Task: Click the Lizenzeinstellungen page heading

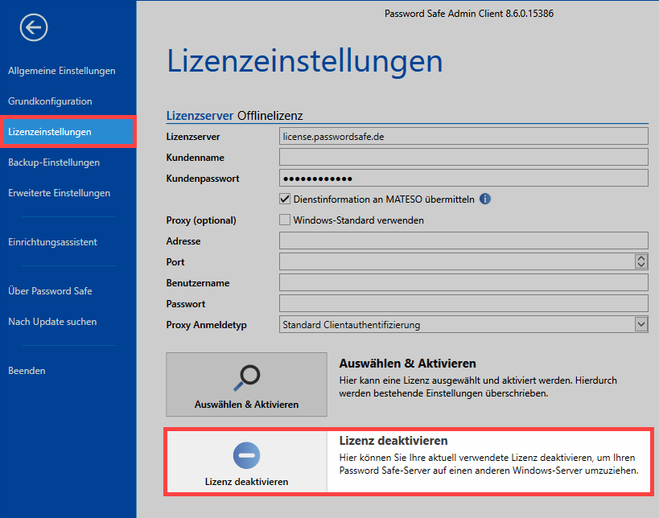Action: click(305, 61)
